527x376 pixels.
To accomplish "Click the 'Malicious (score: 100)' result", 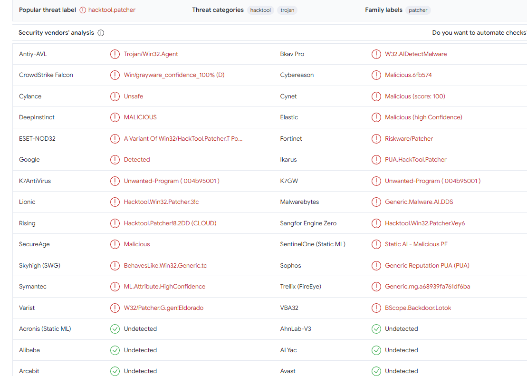I will [x=415, y=96].
